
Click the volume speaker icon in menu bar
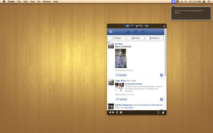click(x=186, y=2)
